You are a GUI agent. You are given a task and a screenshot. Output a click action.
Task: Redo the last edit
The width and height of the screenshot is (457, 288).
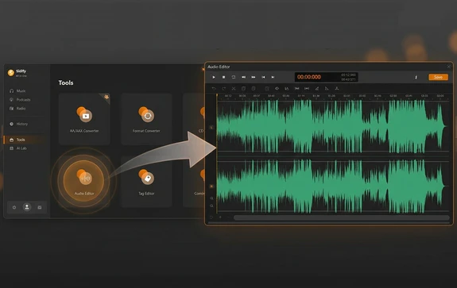click(x=223, y=88)
